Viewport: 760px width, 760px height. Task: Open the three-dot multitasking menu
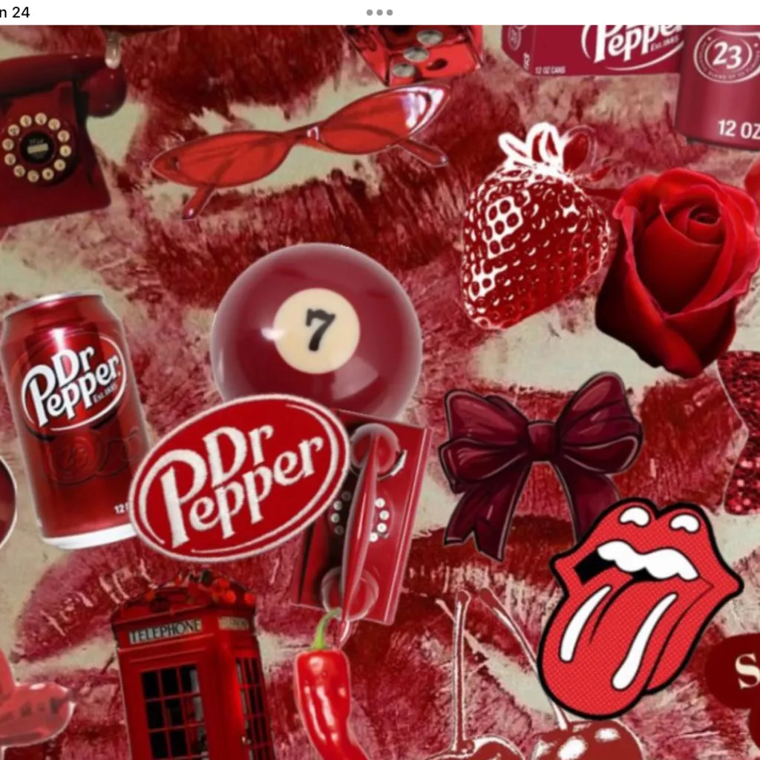click(379, 13)
